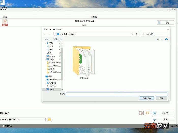Click the 文件夹 name input field
This screenshot has width=178, height=133.
point(116,94)
